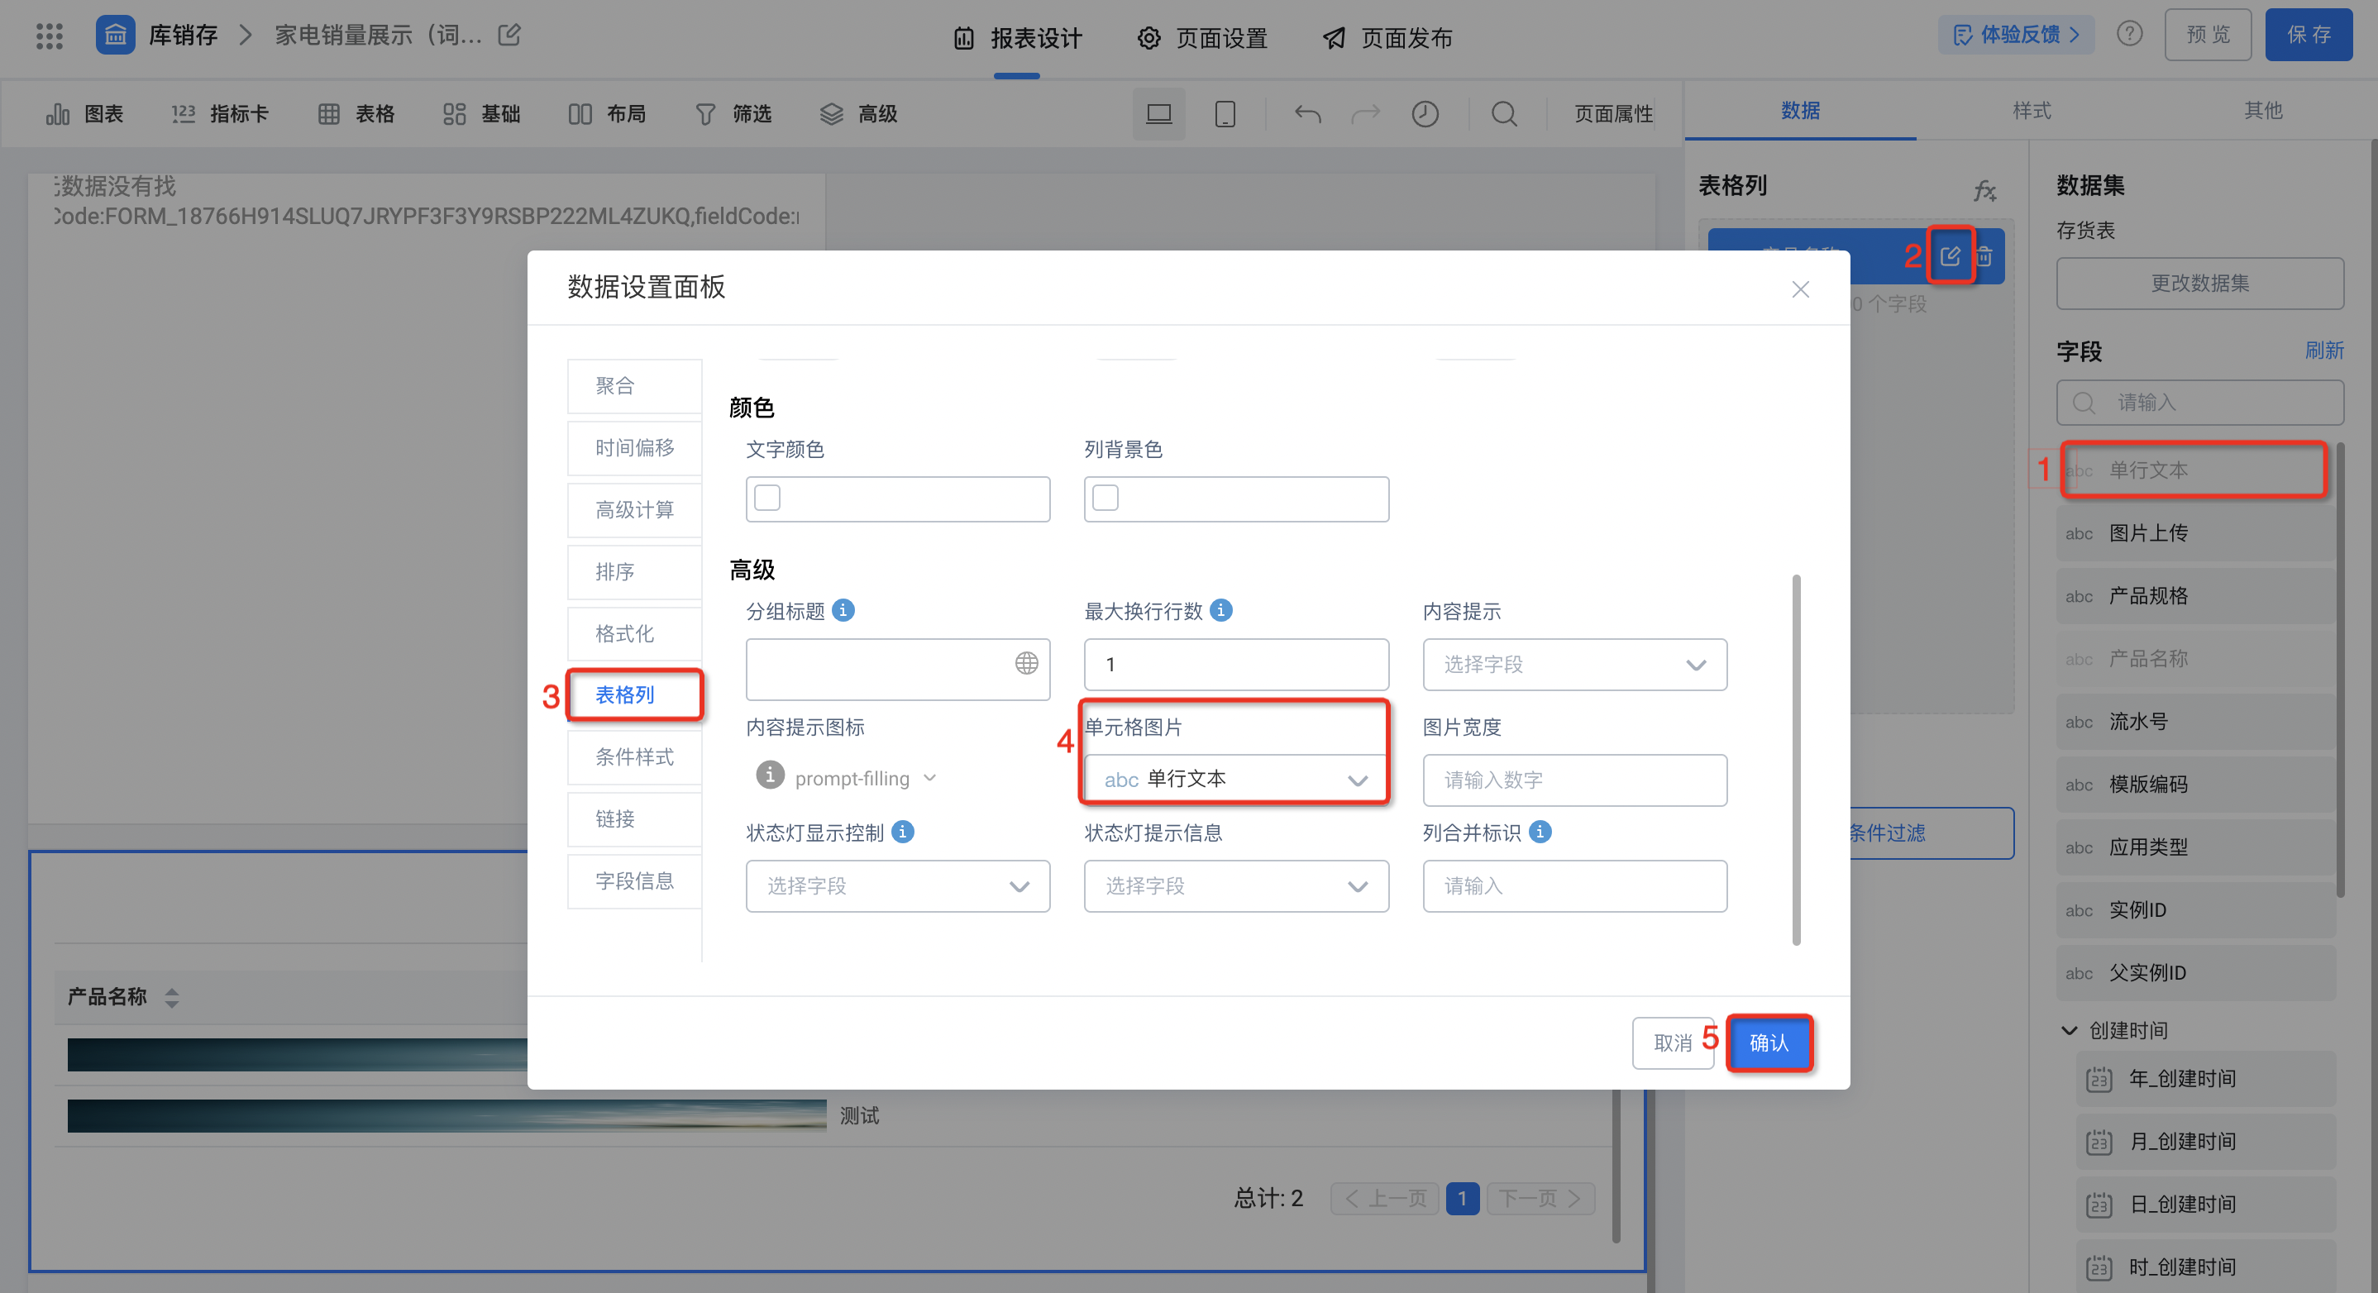Open 表格 component menu
The image size is (2378, 1293).
[356, 113]
